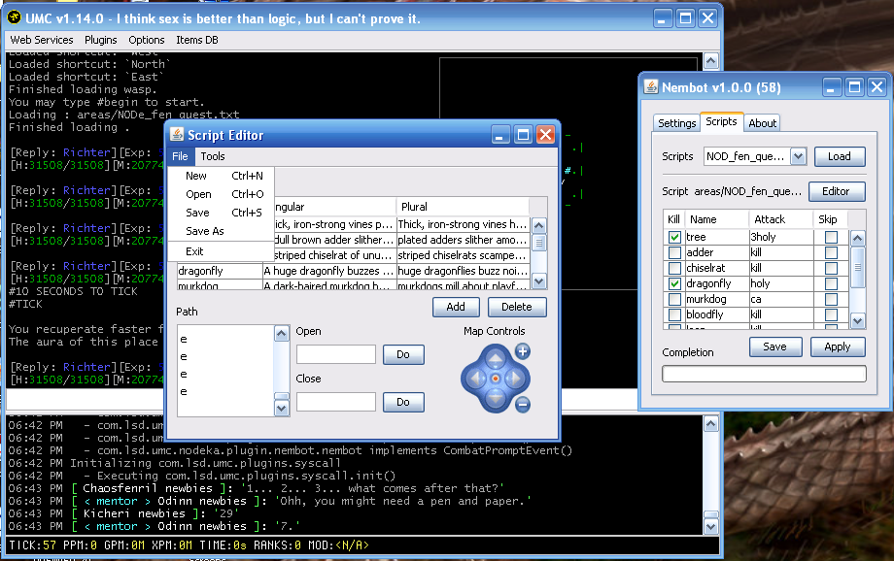
Task: Click the UMC title bar app icon
Action: click(x=15, y=16)
